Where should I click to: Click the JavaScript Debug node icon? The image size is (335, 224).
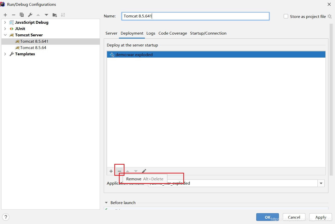pyautogui.click(x=12, y=22)
